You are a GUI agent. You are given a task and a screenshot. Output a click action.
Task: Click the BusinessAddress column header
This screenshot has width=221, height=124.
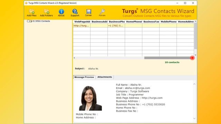tap(99, 22)
